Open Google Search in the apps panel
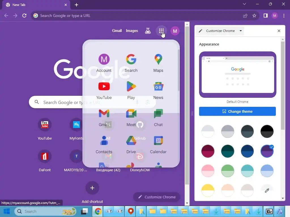The height and width of the screenshot is (217, 290). point(131,63)
